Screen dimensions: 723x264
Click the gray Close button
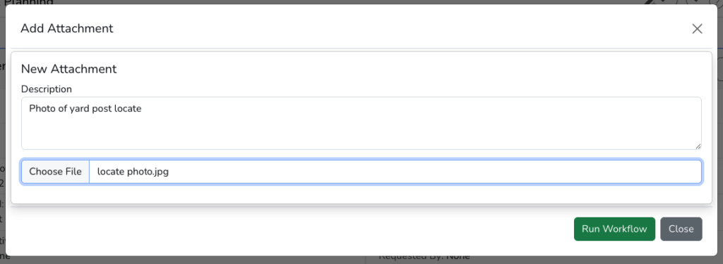(681, 229)
